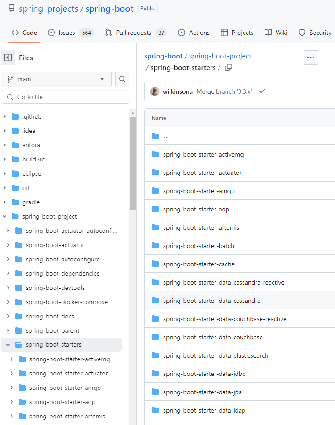
Task: Open spring-boot-starter-amqp folder in file list
Action: [x=199, y=191]
